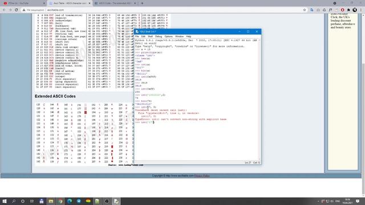
Task: Click the not-secure warning icon in address bar
Action: coord(24,10)
